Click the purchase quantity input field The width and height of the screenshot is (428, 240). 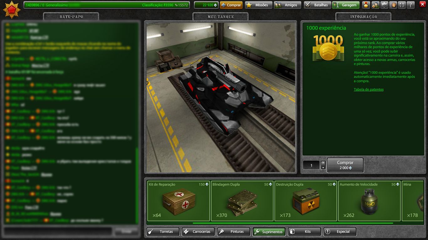[311, 165]
